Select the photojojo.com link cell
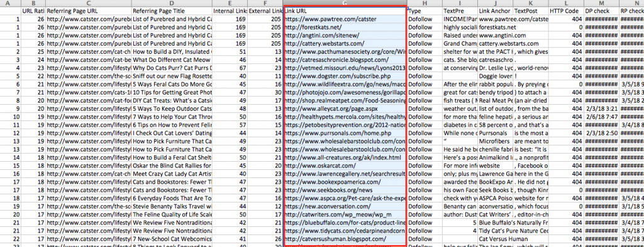Screen dimensions: 644x247 click(x=345, y=93)
